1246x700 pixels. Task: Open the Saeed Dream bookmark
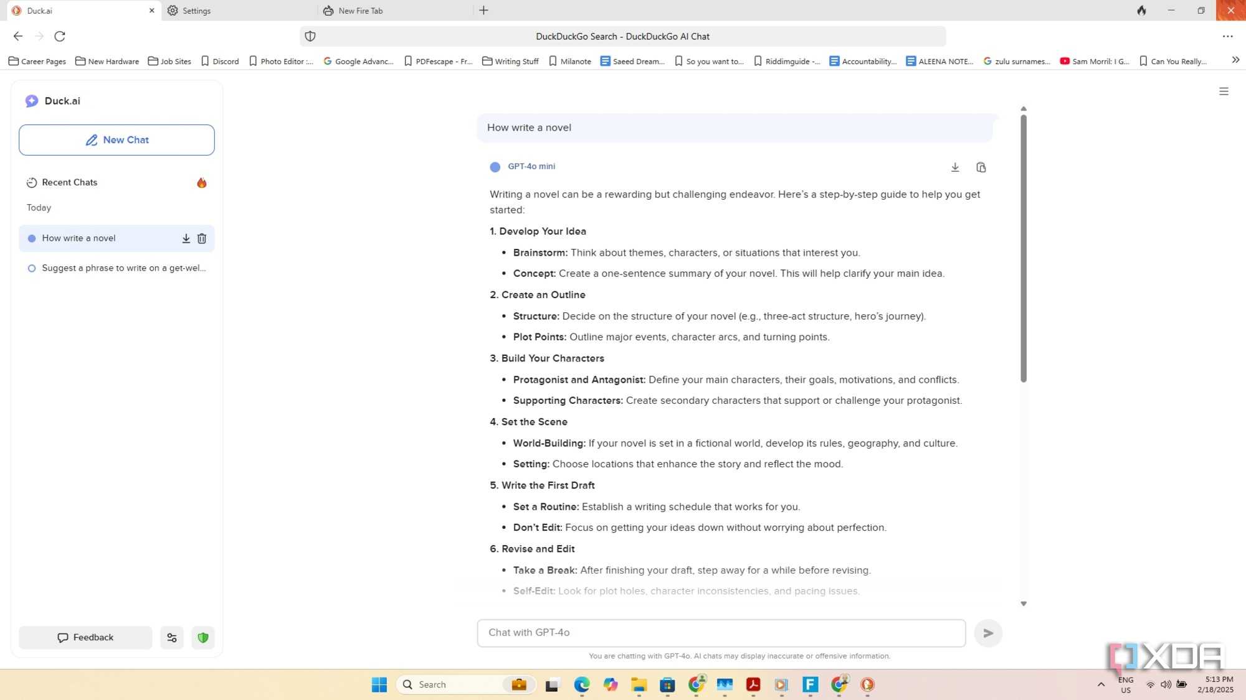(632, 61)
